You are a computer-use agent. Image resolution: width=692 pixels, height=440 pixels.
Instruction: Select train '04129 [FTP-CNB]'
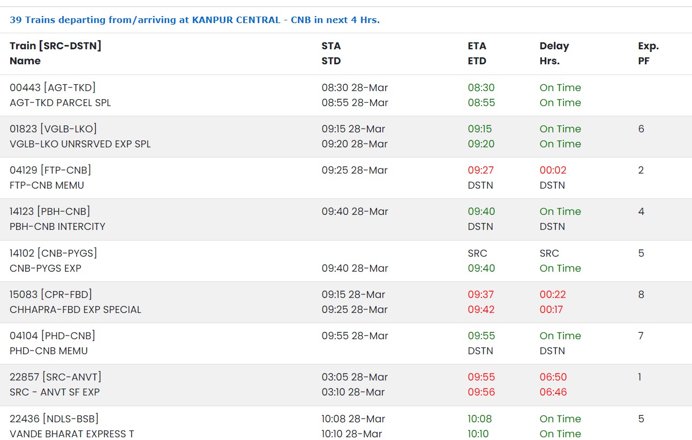[x=50, y=170]
